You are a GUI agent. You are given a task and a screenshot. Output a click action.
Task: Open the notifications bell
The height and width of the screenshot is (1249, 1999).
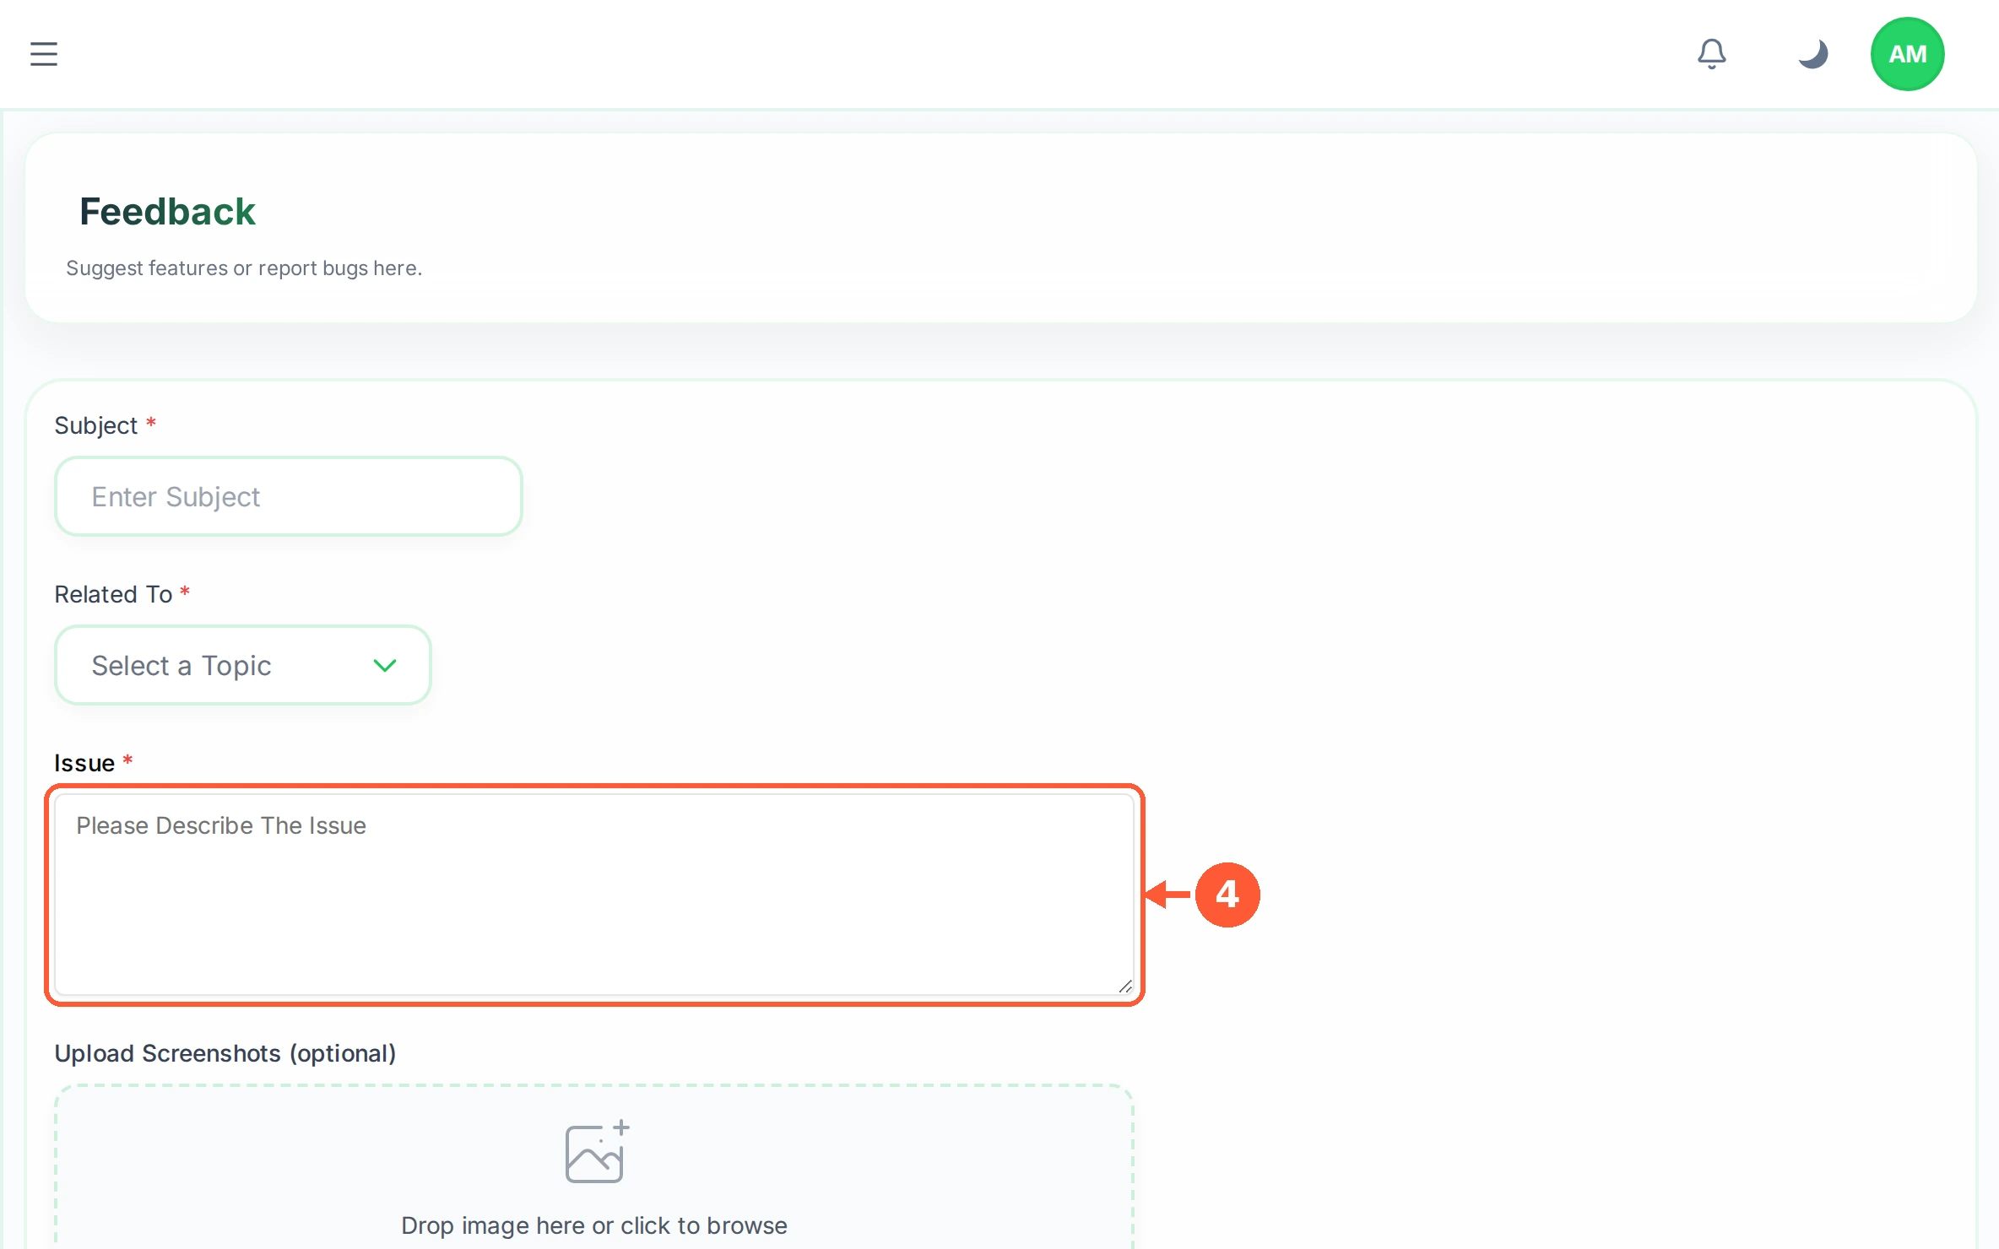pos(1712,54)
